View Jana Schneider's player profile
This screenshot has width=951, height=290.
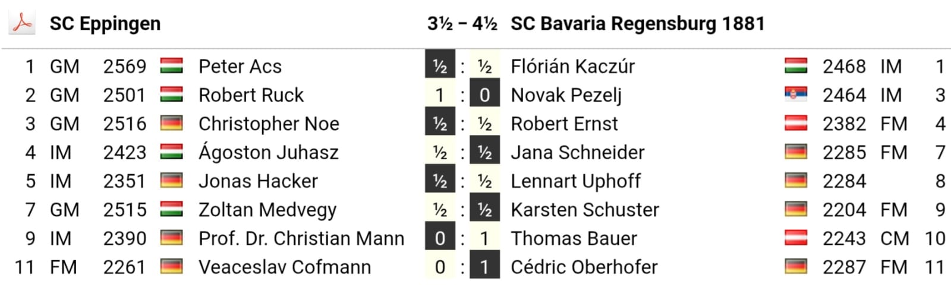(x=577, y=152)
